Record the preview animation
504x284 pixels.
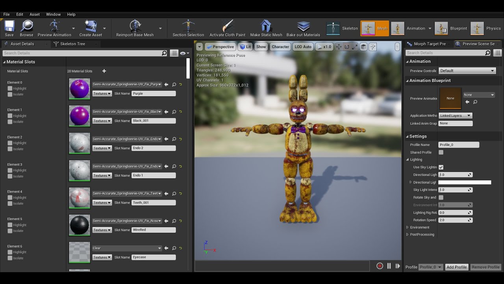[380, 266]
